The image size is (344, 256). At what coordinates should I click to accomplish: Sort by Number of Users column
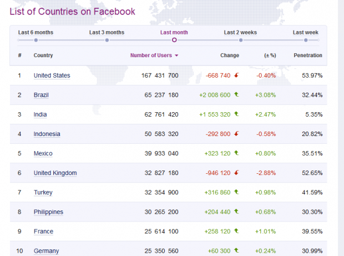pyautogui.click(x=151, y=56)
